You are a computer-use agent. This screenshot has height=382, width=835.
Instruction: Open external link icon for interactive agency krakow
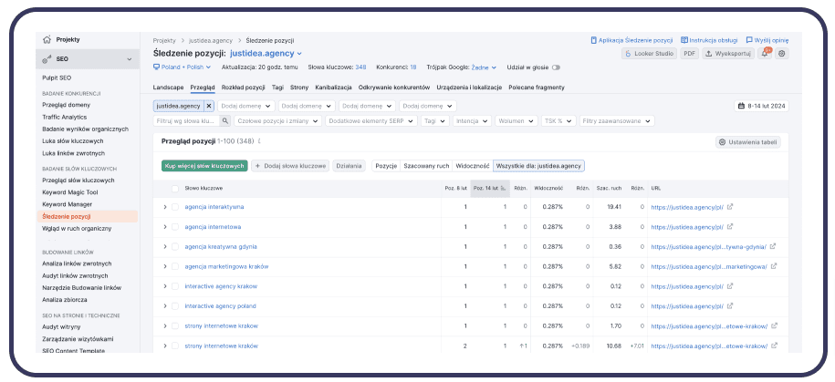(x=730, y=286)
